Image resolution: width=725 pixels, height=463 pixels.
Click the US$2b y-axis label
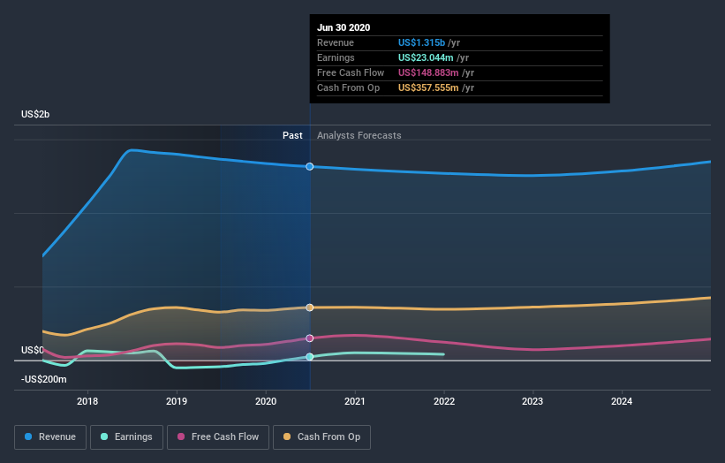(x=35, y=114)
